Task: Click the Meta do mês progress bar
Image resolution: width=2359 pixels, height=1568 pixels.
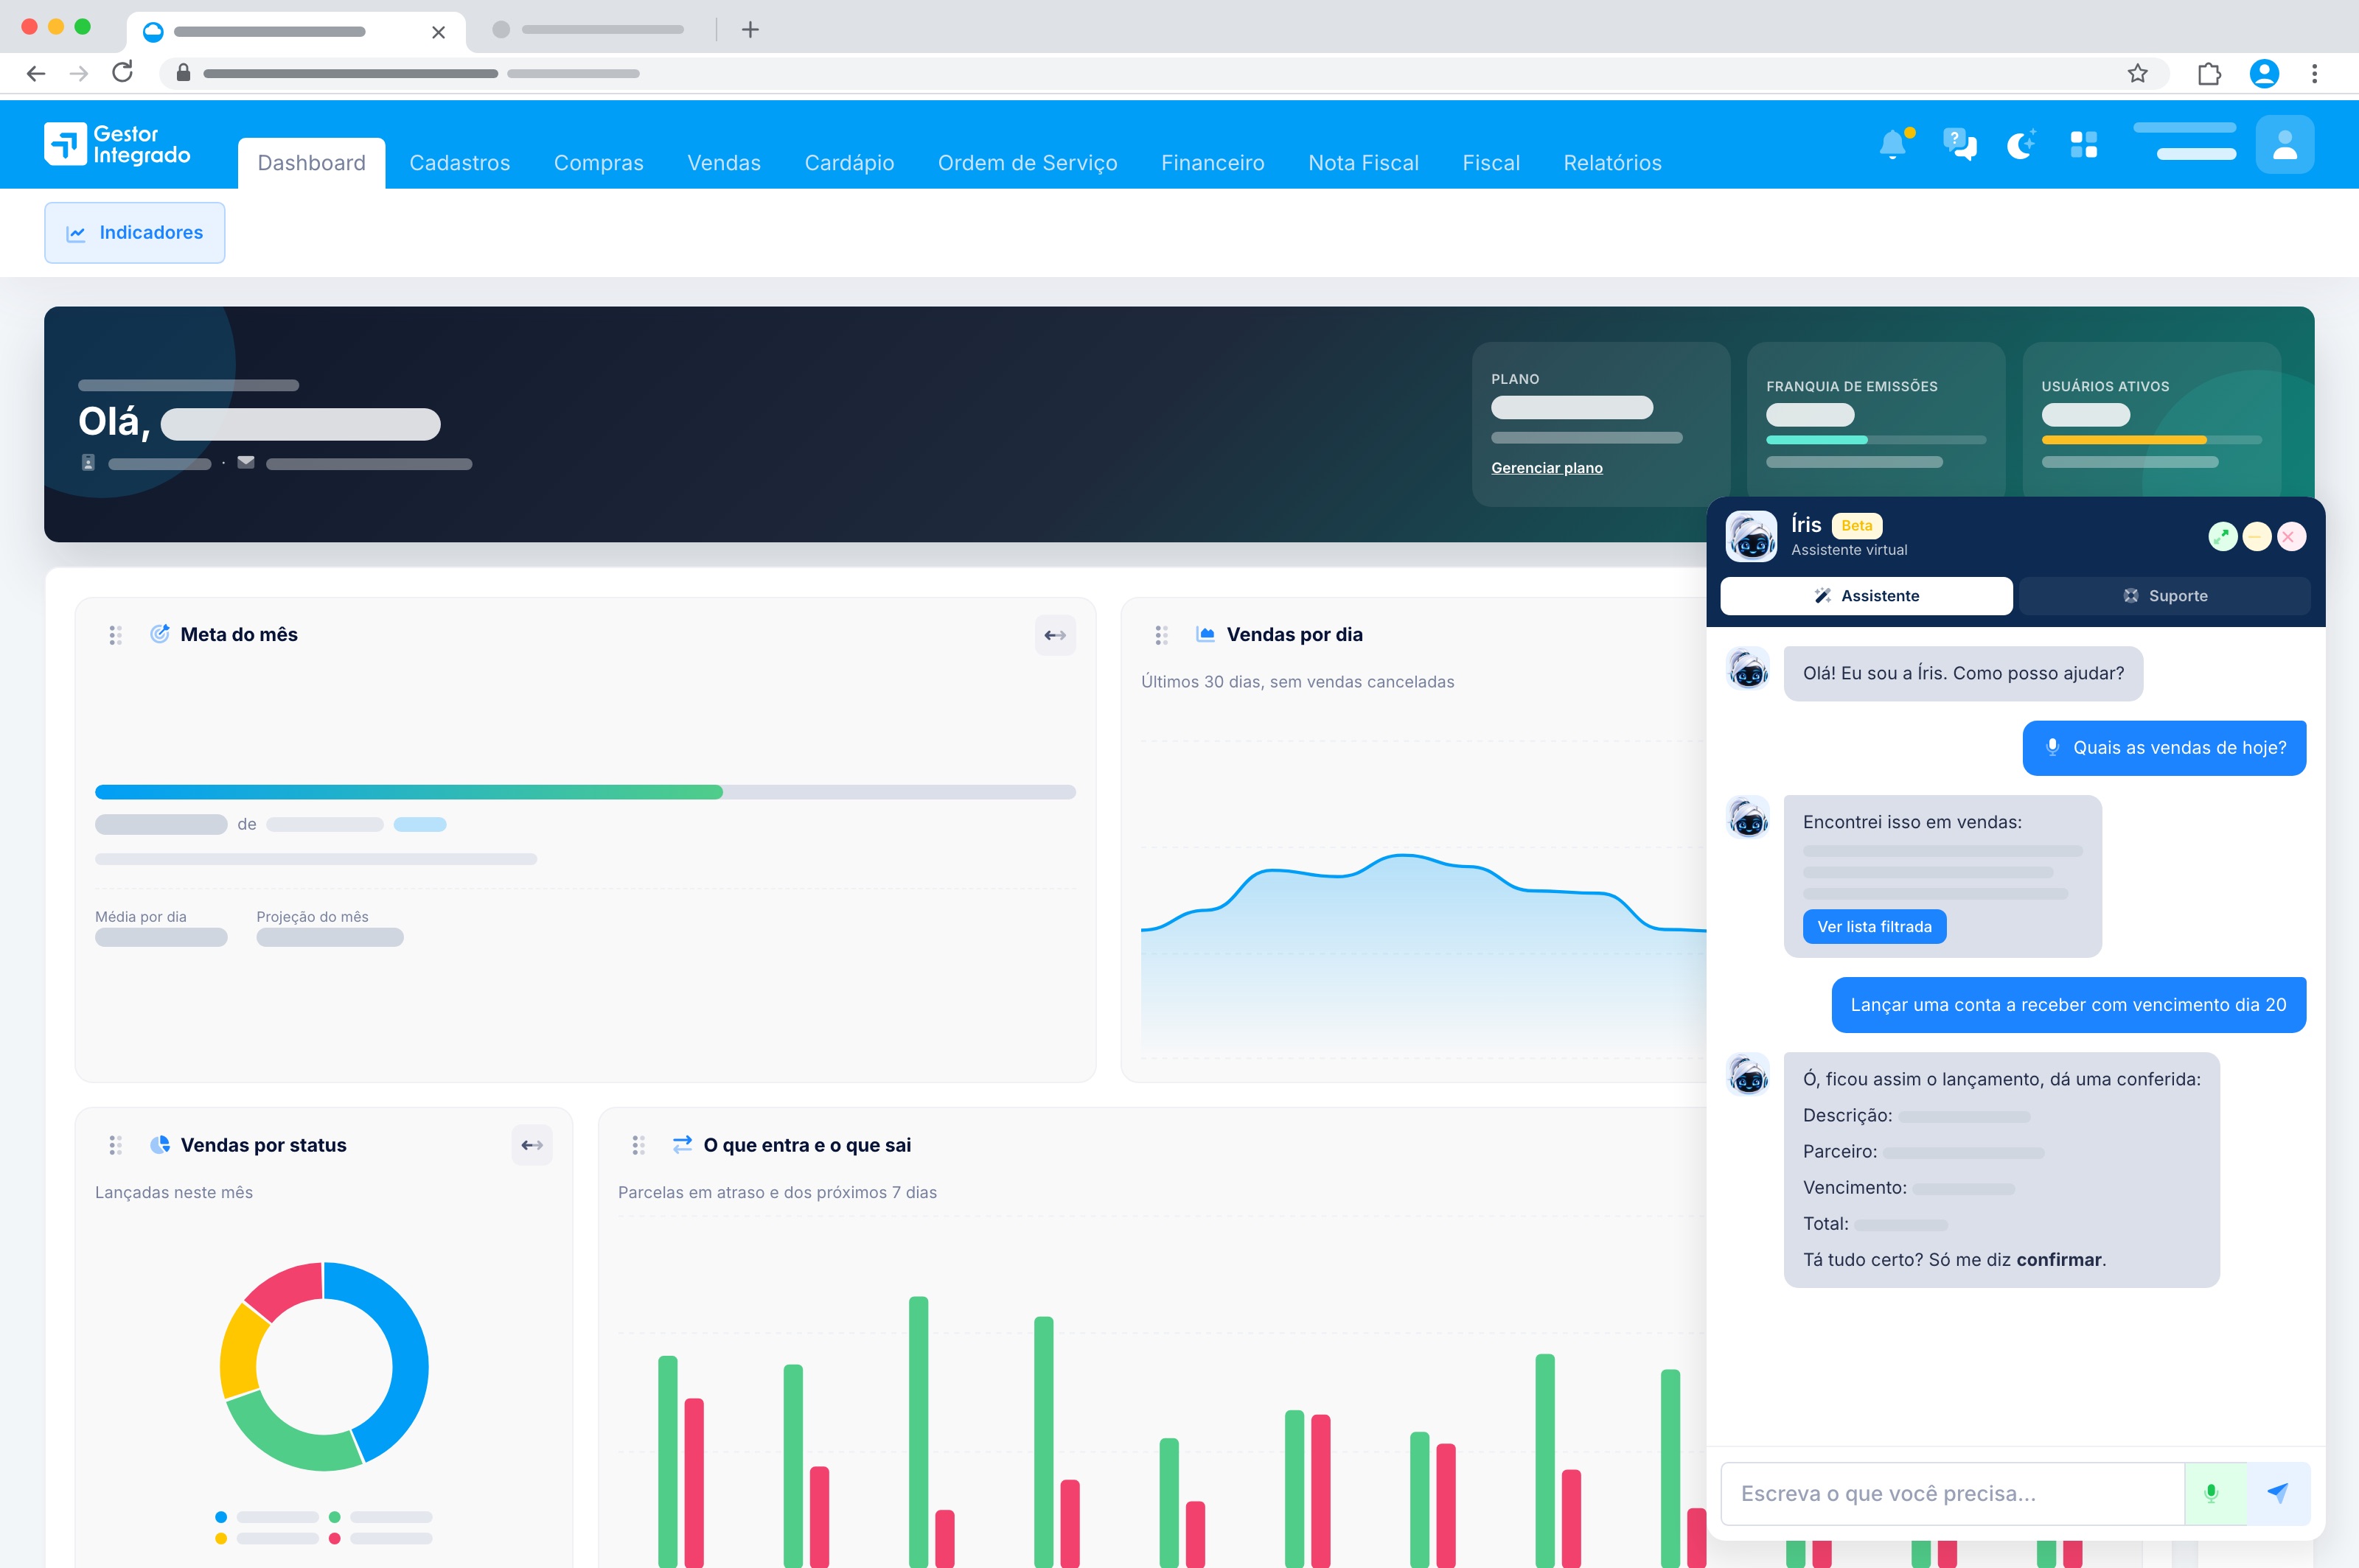Action: [x=585, y=792]
